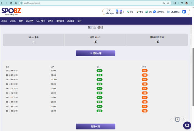The width and height of the screenshot is (194, 131).
Task: Delete the 25-12-05 04:54 deposit record
Action: click(144, 79)
